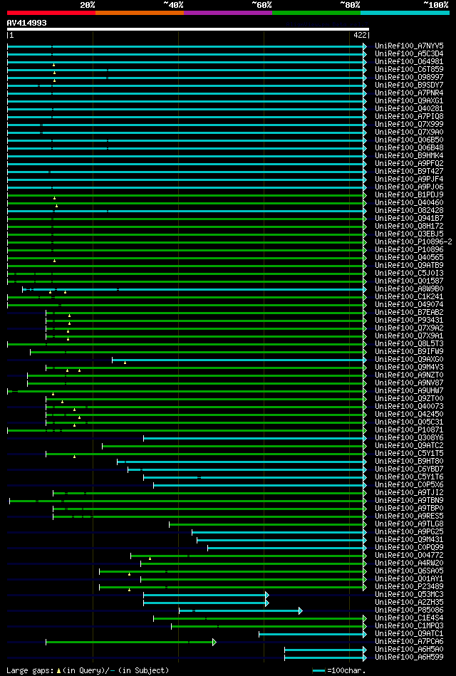Click the cyan alignment bar for P85086

(241, 610)
